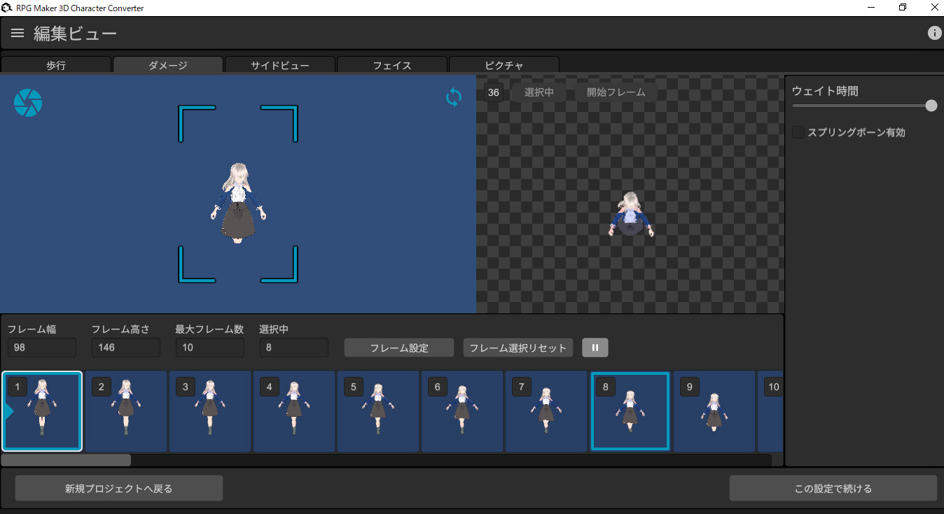Click inside the フレーム幅 input field
The width and height of the screenshot is (944, 514).
(x=41, y=347)
